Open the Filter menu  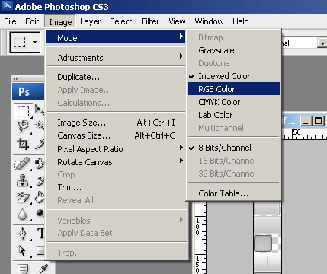coord(150,21)
